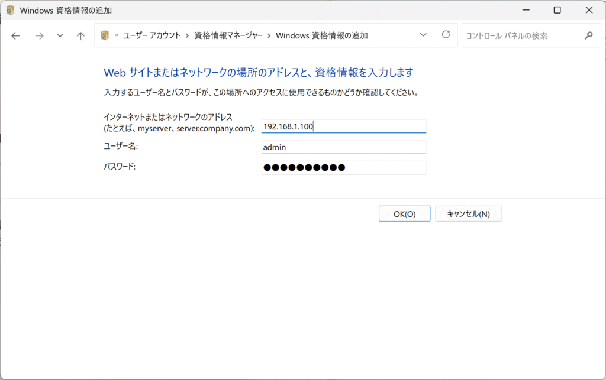Close the Windows 資格情報の追加 window
The height and width of the screenshot is (380, 606).
tap(589, 10)
